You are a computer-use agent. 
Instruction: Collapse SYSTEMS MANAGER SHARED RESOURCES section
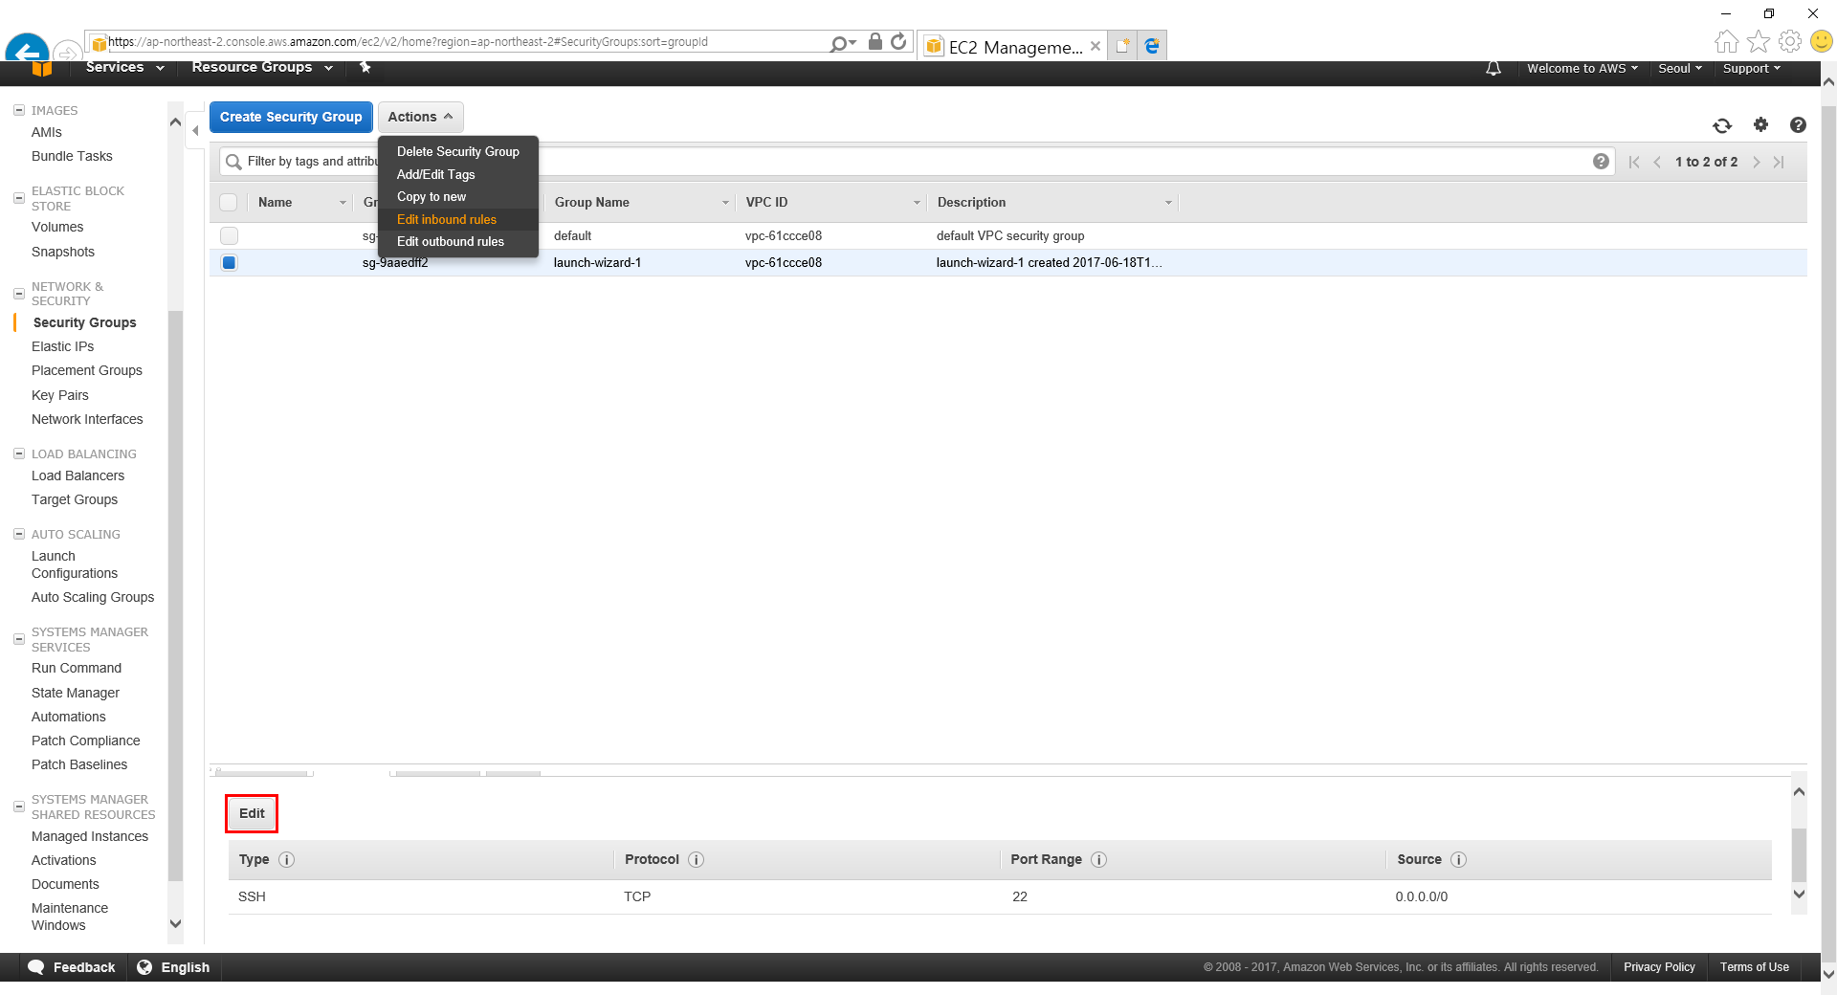click(x=18, y=807)
